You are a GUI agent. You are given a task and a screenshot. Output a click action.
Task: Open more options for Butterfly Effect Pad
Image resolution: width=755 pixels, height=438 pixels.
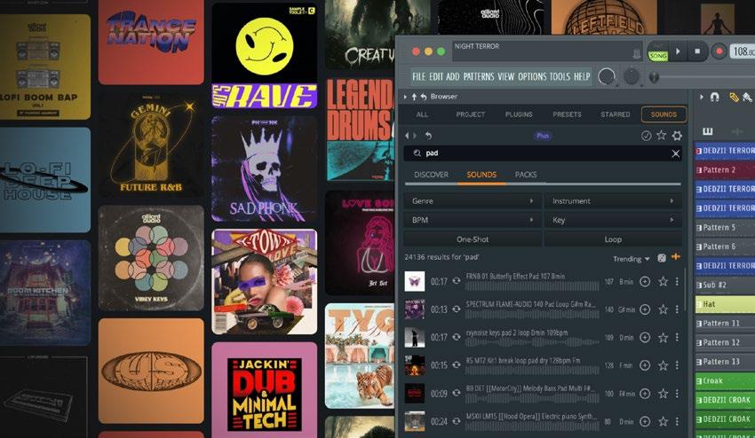pyautogui.click(x=677, y=281)
